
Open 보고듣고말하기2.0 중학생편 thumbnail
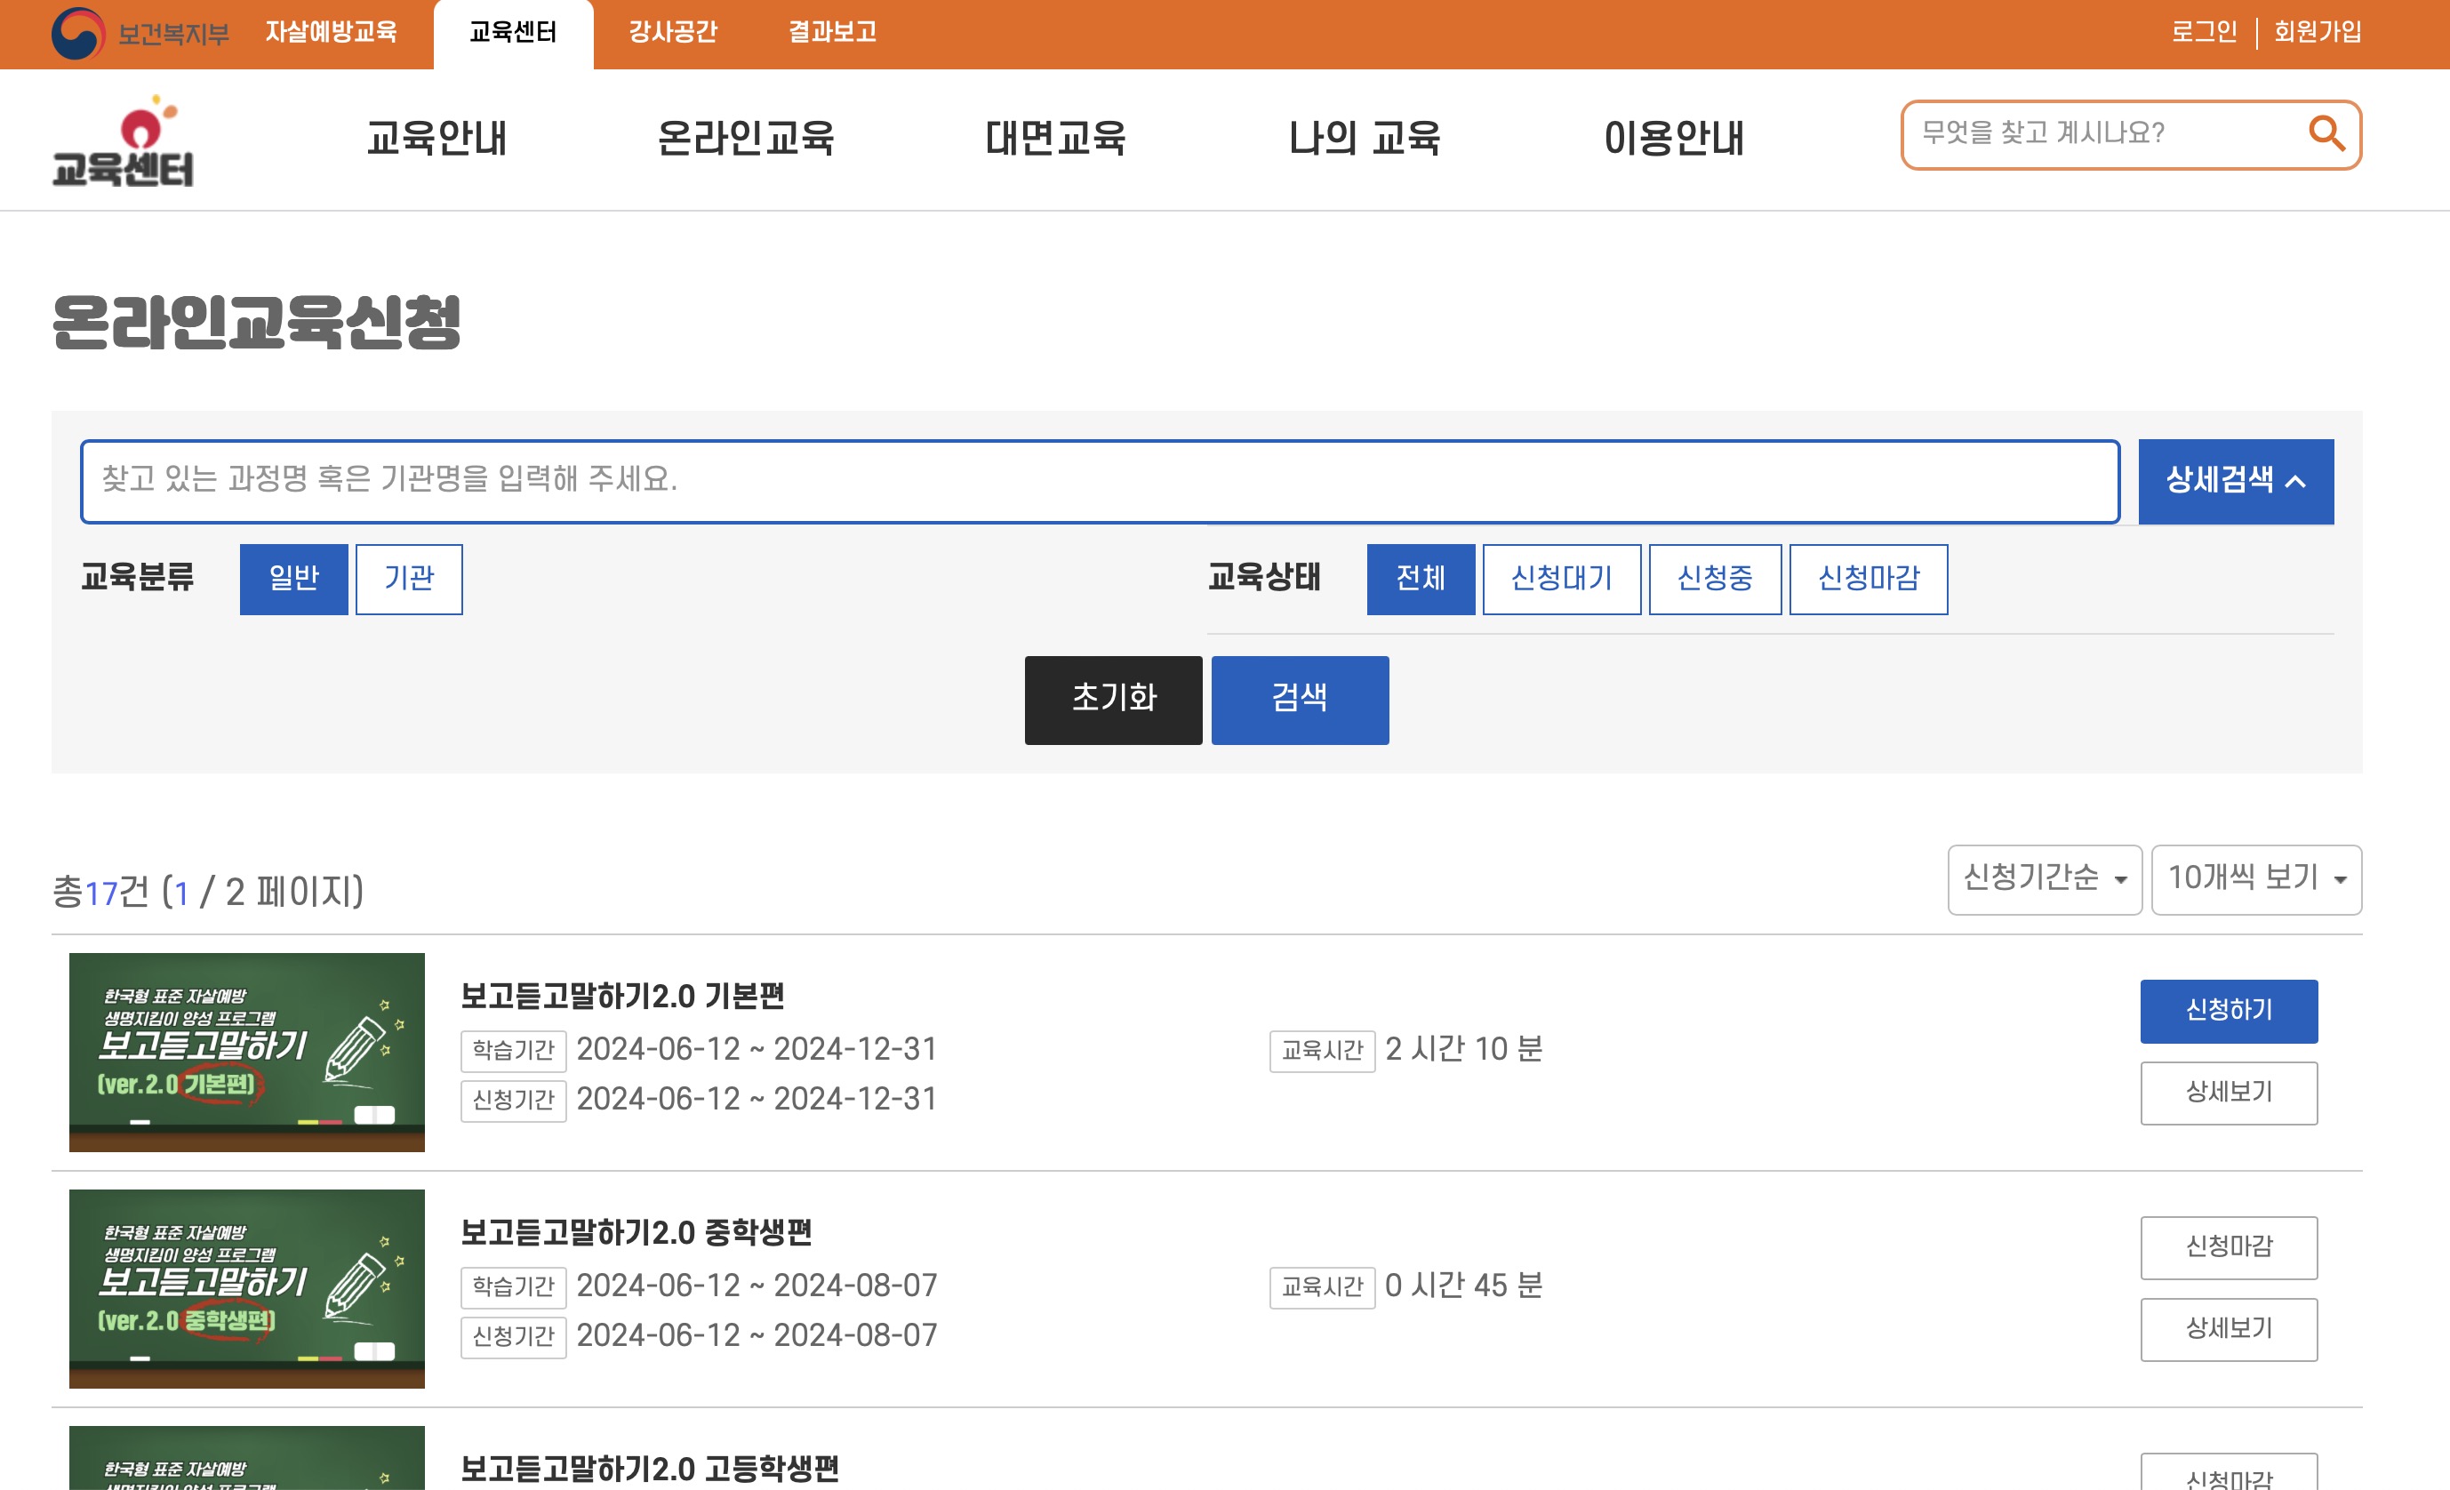246,1288
